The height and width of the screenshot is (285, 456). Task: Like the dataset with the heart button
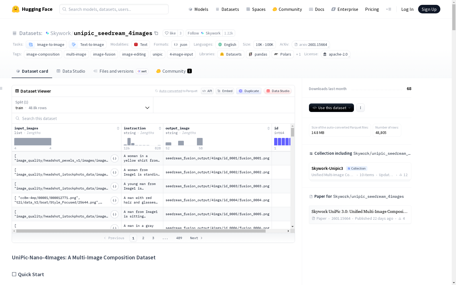pyautogui.click(x=170, y=33)
